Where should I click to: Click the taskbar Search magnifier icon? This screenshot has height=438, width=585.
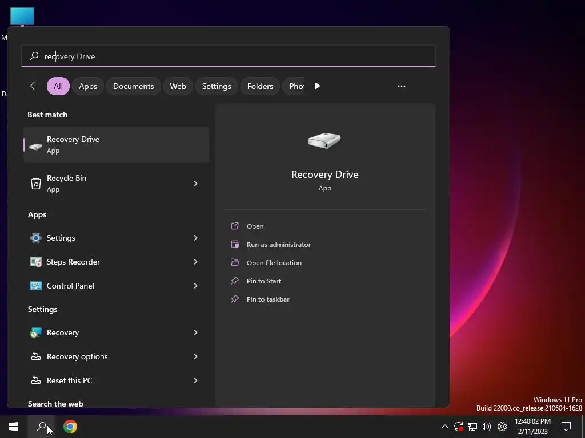pos(41,427)
